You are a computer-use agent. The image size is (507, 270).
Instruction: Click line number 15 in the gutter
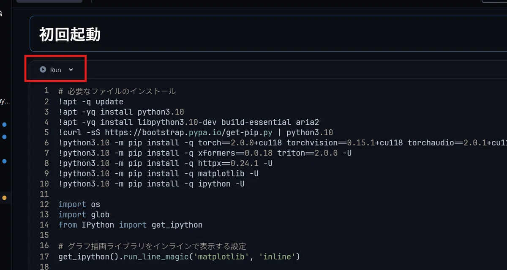44,235
